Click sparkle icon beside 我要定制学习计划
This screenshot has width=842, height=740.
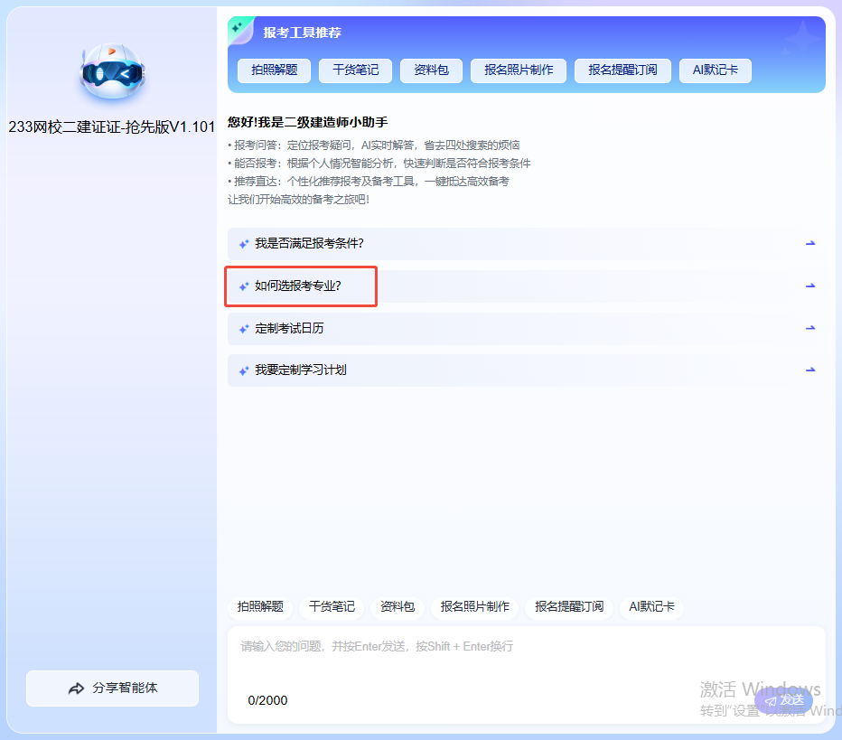(244, 370)
